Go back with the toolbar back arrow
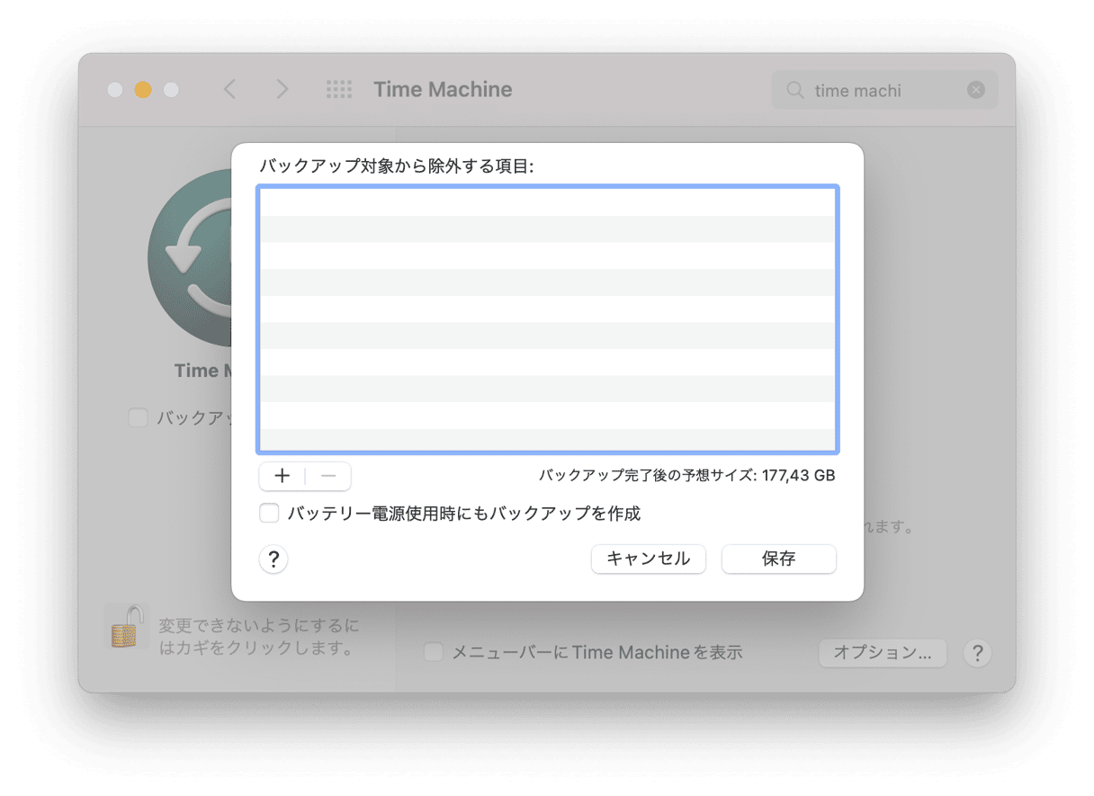 pyautogui.click(x=230, y=89)
